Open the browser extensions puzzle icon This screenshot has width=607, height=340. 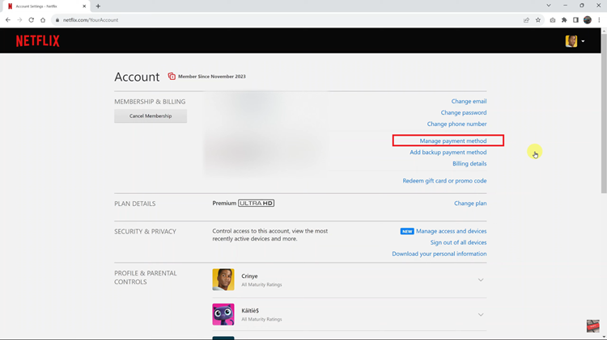[x=564, y=20]
